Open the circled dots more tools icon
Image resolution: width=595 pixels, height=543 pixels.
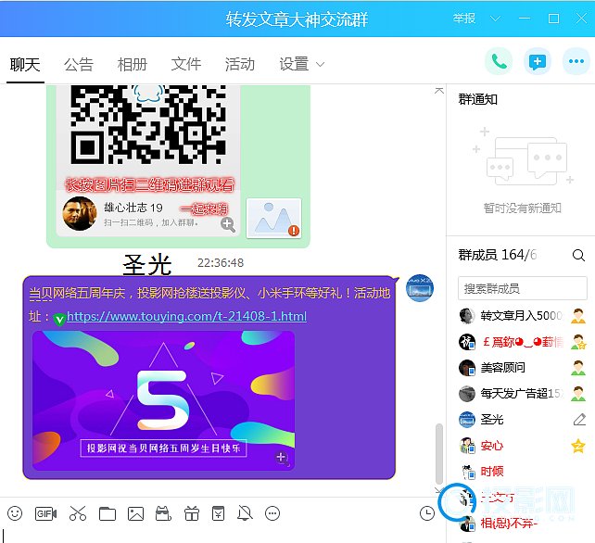click(x=272, y=513)
